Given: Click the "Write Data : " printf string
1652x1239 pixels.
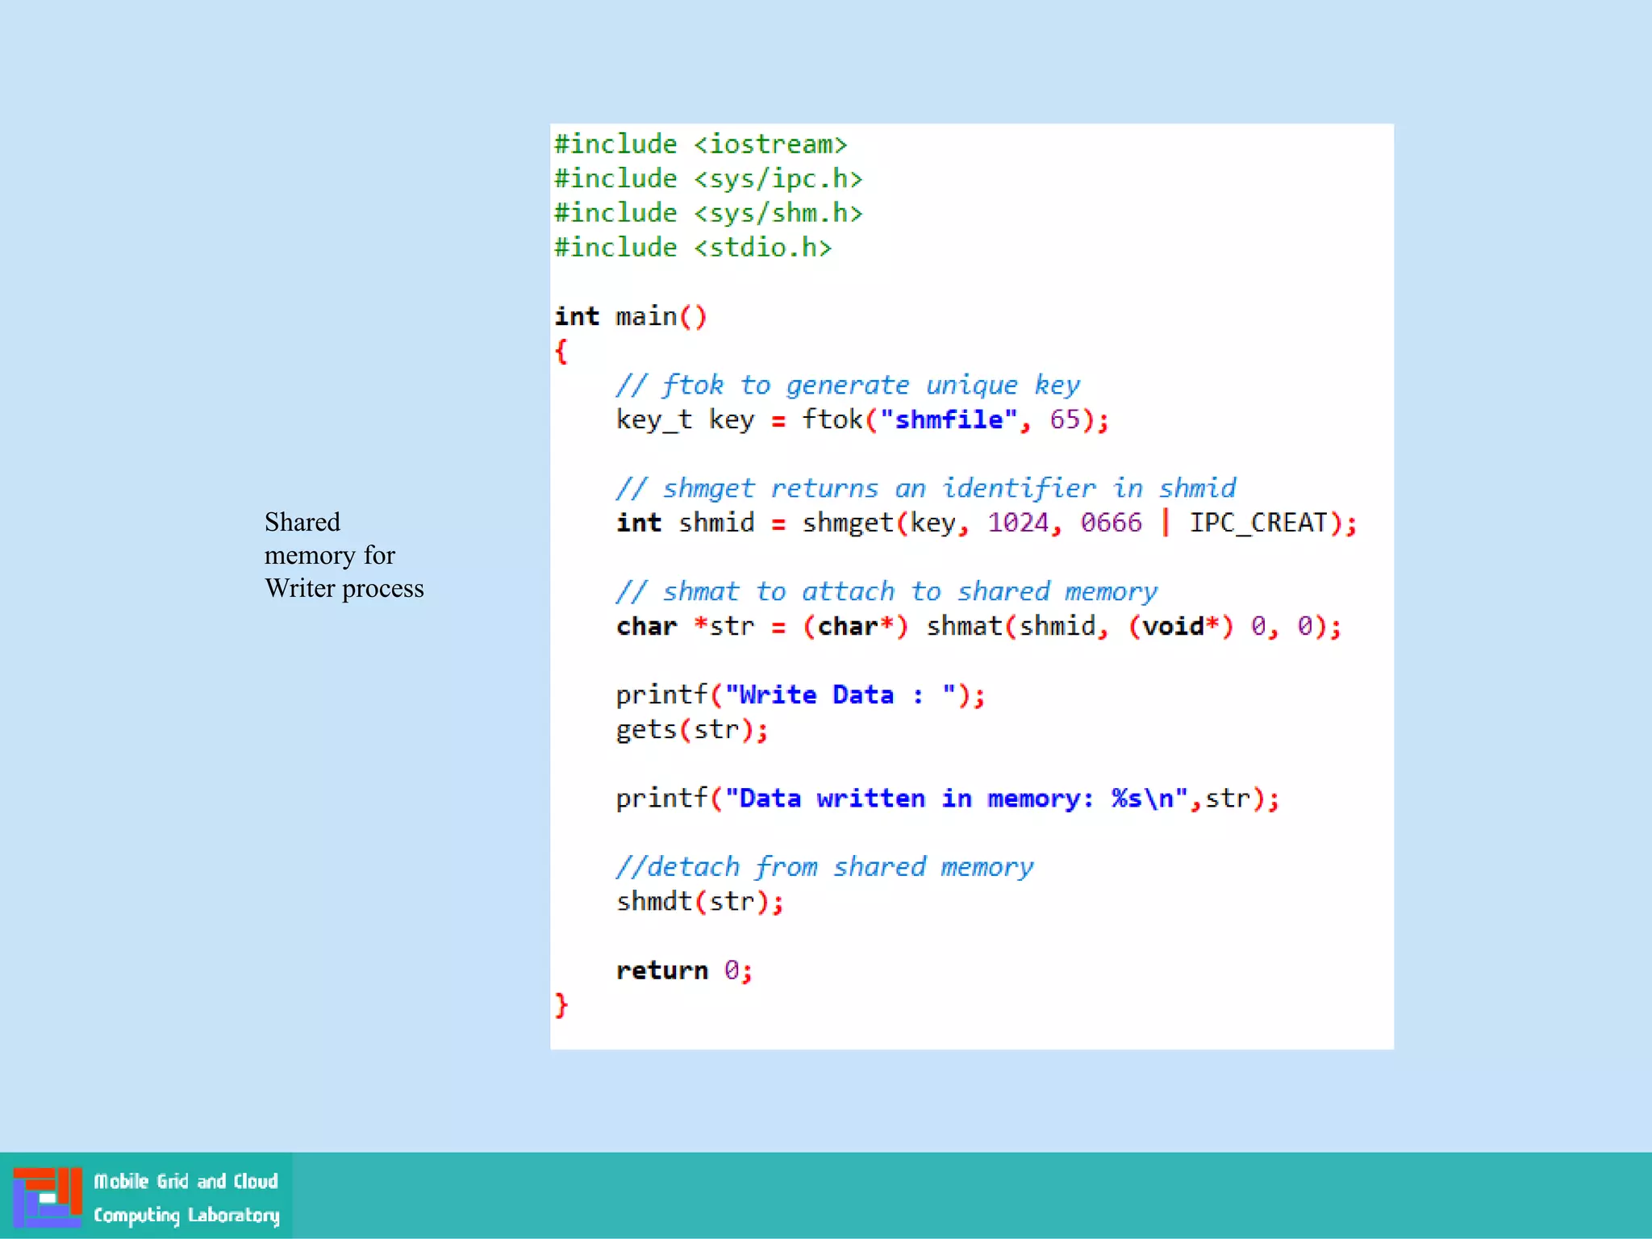Looking at the screenshot, I should tap(839, 695).
